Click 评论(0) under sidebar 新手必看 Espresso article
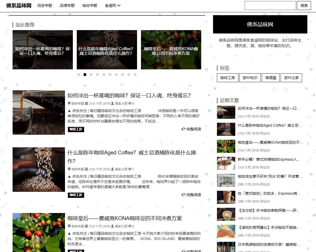Image resolution: width=316 pixels, height=252 pixels. (x=265, y=167)
